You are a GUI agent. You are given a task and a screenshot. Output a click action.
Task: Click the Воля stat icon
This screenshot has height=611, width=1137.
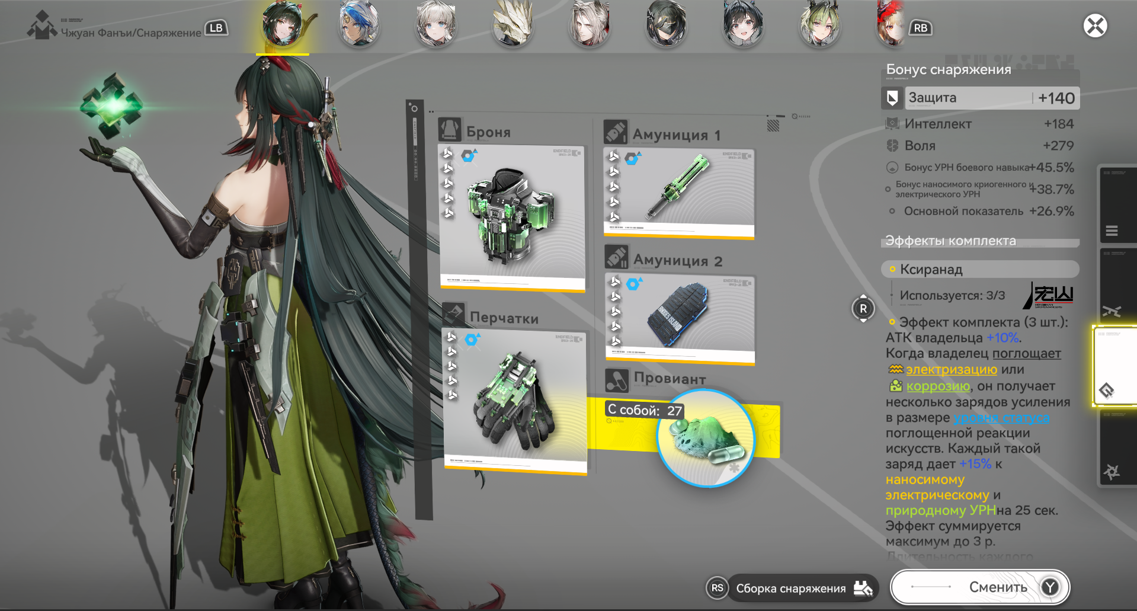(x=892, y=145)
